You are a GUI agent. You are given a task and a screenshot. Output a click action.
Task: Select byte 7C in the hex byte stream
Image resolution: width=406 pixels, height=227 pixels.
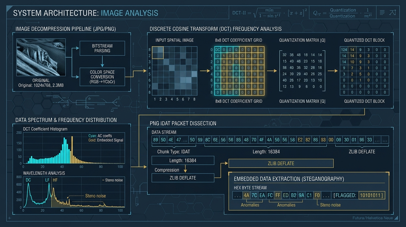254,195
